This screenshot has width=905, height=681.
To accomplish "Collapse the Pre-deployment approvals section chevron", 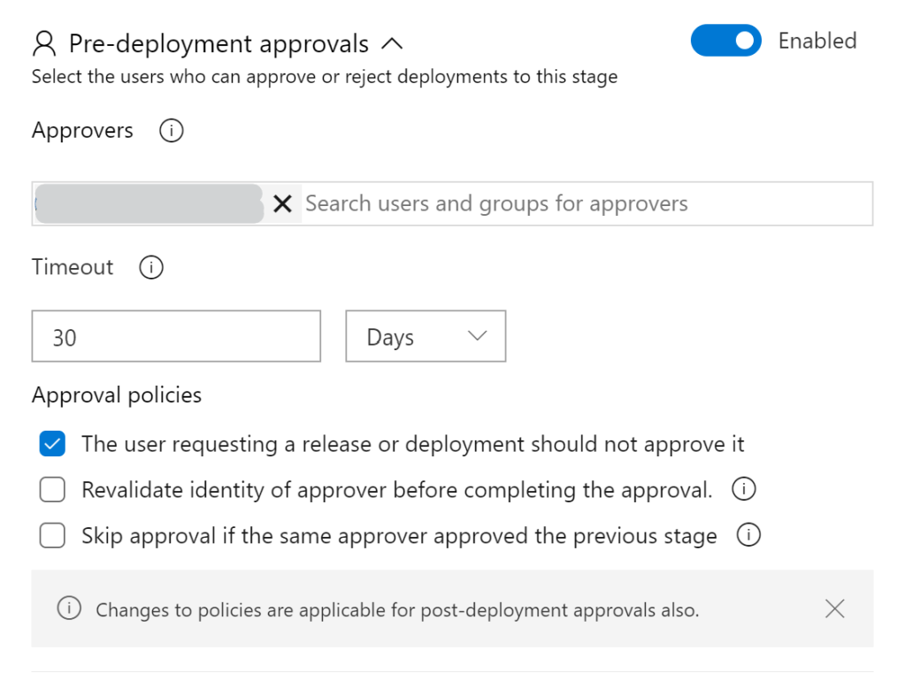I will (x=391, y=43).
